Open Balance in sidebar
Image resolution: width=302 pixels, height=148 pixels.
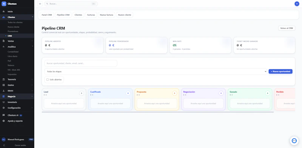[x=11, y=66]
